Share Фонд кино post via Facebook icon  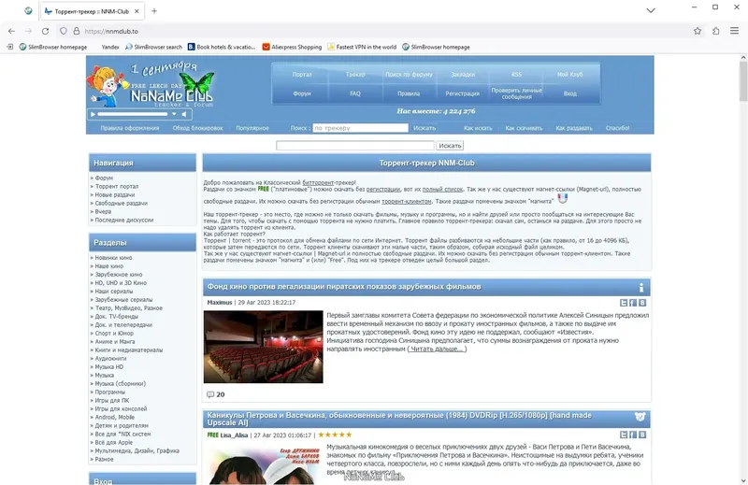click(633, 303)
